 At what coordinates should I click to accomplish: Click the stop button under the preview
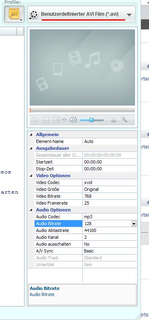click(46, 120)
